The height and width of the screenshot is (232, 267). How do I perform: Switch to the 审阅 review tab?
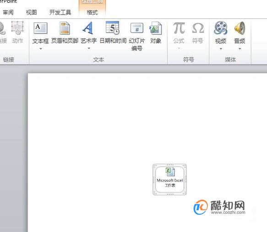pos(8,12)
